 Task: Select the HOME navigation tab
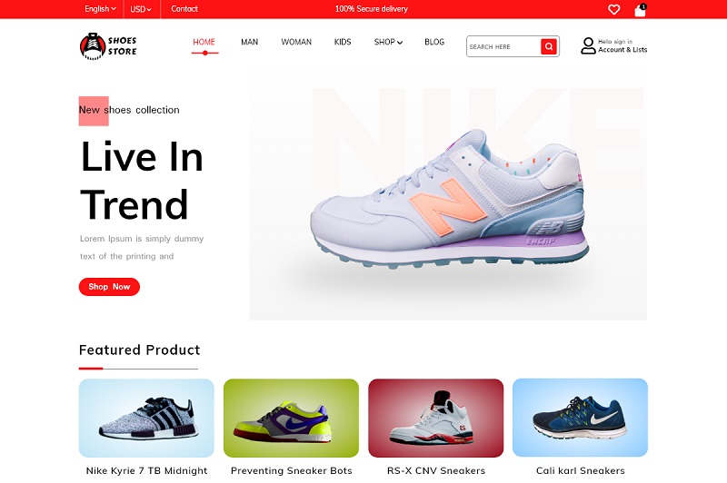[x=204, y=42]
